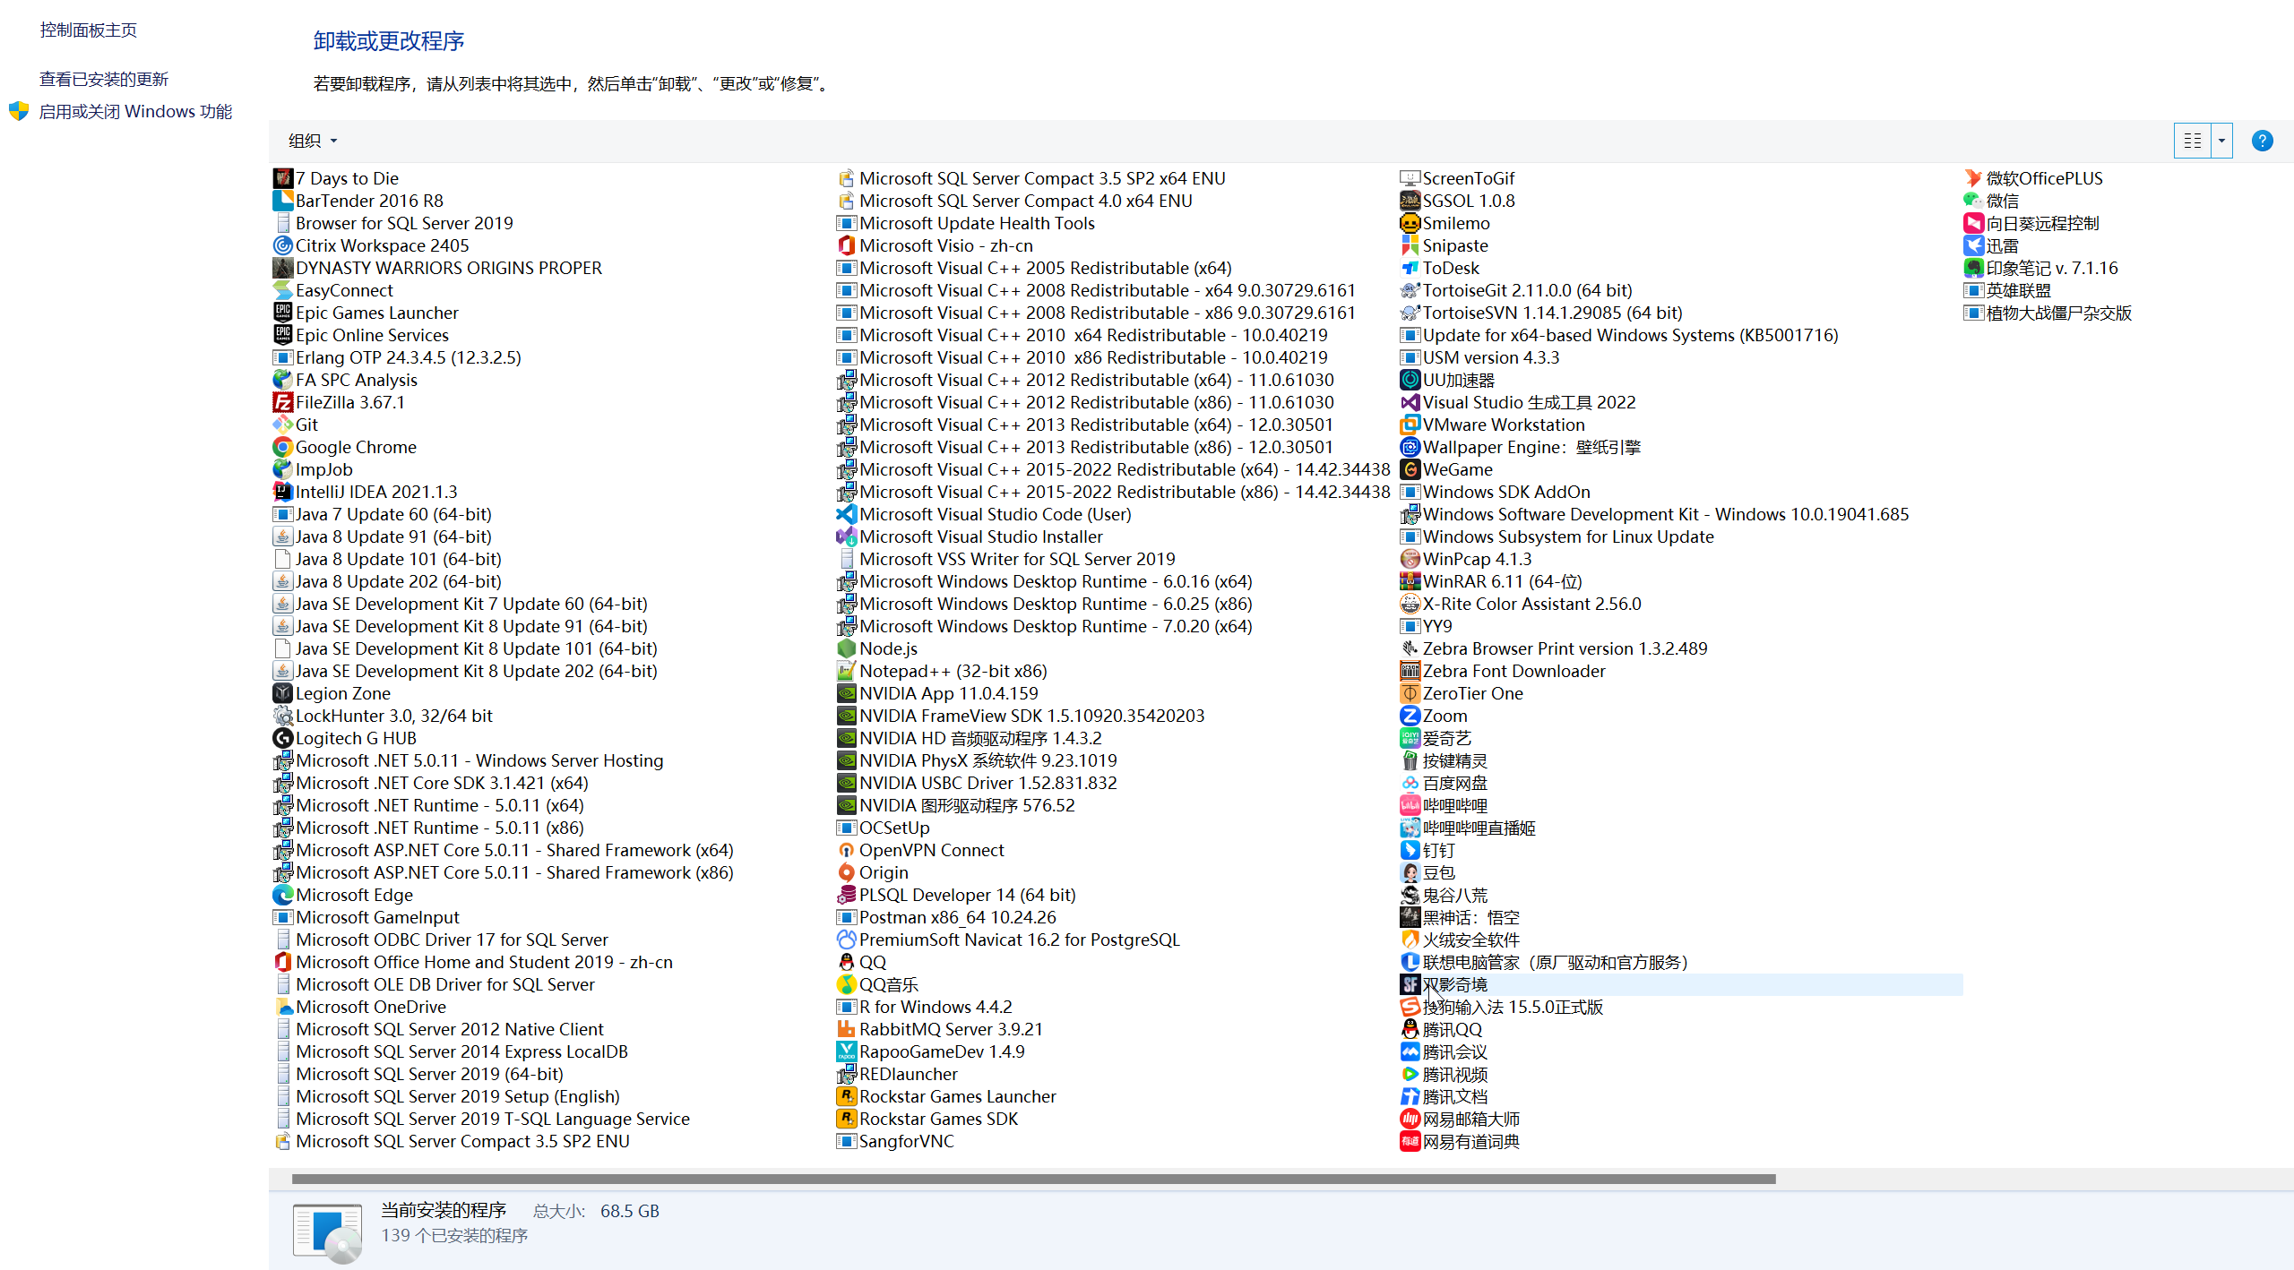Click the FileZilla 3.67.1 icon
The height and width of the screenshot is (1270, 2294).
point(283,402)
